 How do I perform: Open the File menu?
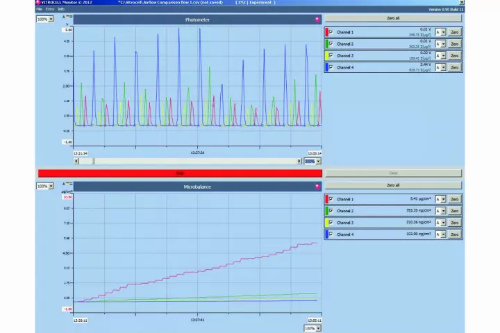pyautogui.click(x=40, y=9)
